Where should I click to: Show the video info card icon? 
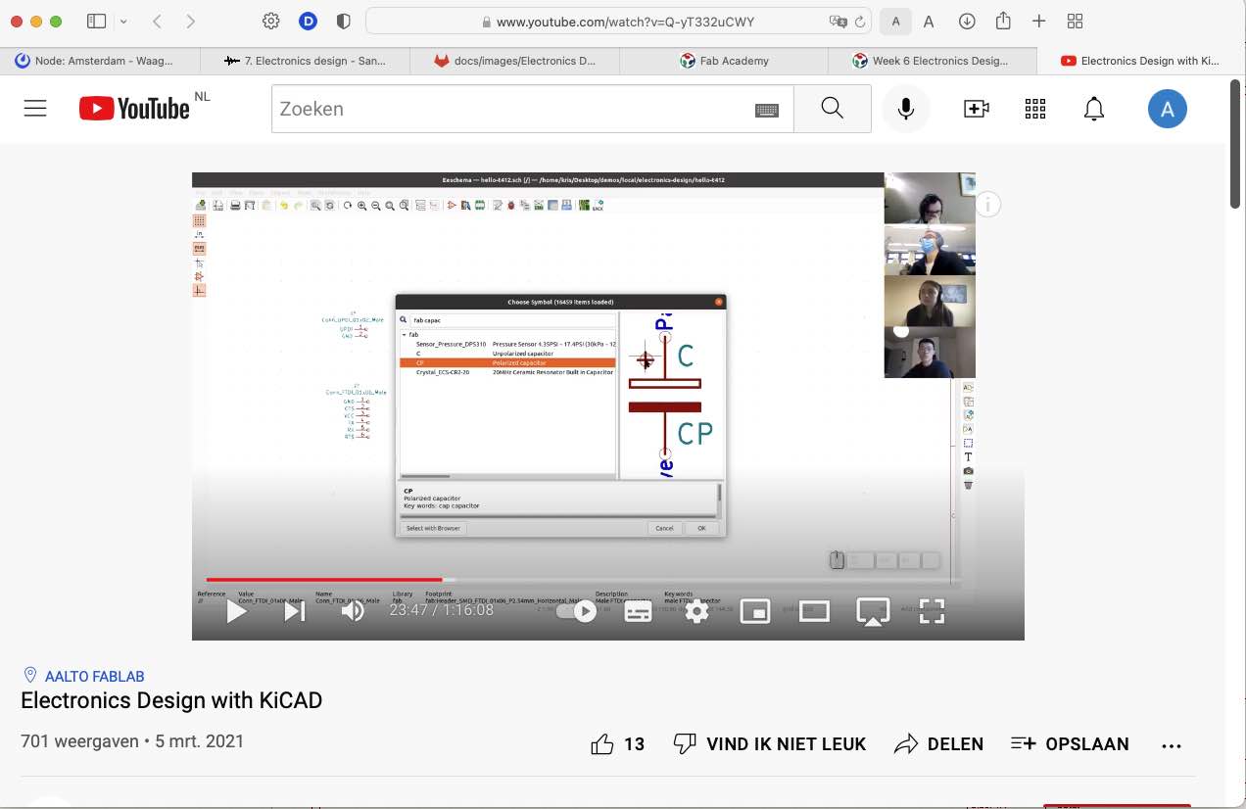tap(988, 205)
